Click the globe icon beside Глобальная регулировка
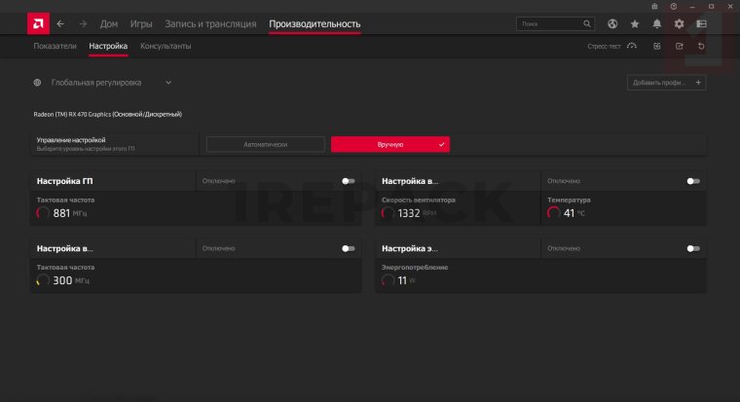The height and width of the screenshot is (402, 740). coord(37,83)
